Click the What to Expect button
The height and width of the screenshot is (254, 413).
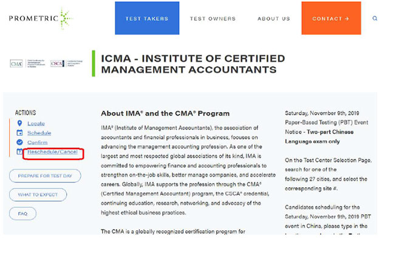tap(38, 195)
